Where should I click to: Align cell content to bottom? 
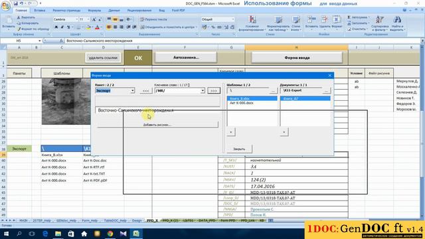click(x=122, y=19)
